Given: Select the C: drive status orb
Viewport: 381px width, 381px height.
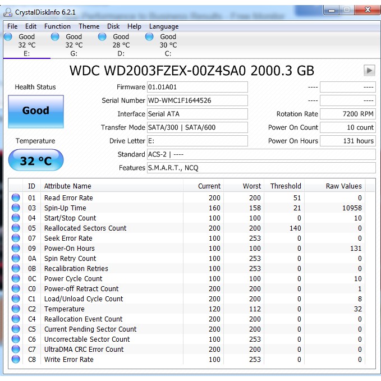Looking at the screenshot, I should [149, 37].
